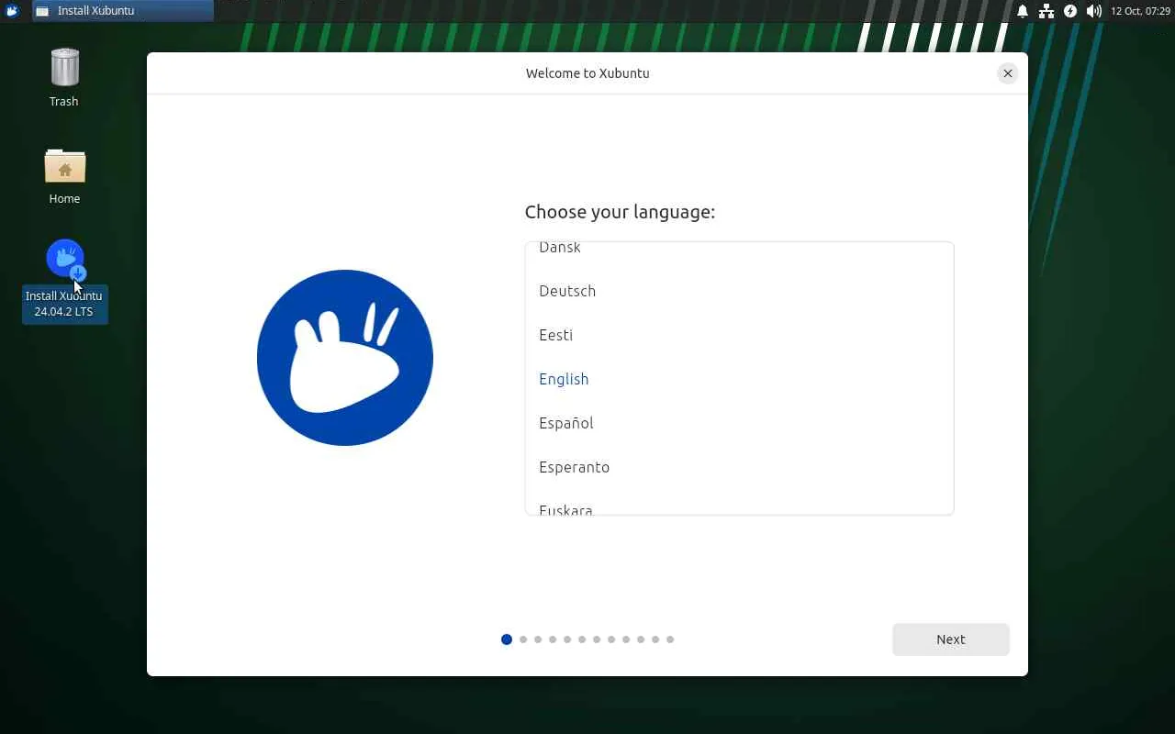The height and width of the screenshot is (734, 1175).
Task: Click the Next button
Action: point(951,639)
